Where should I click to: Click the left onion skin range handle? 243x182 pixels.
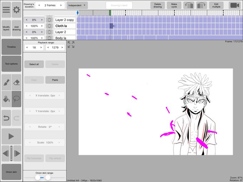(x=38, y=177)
